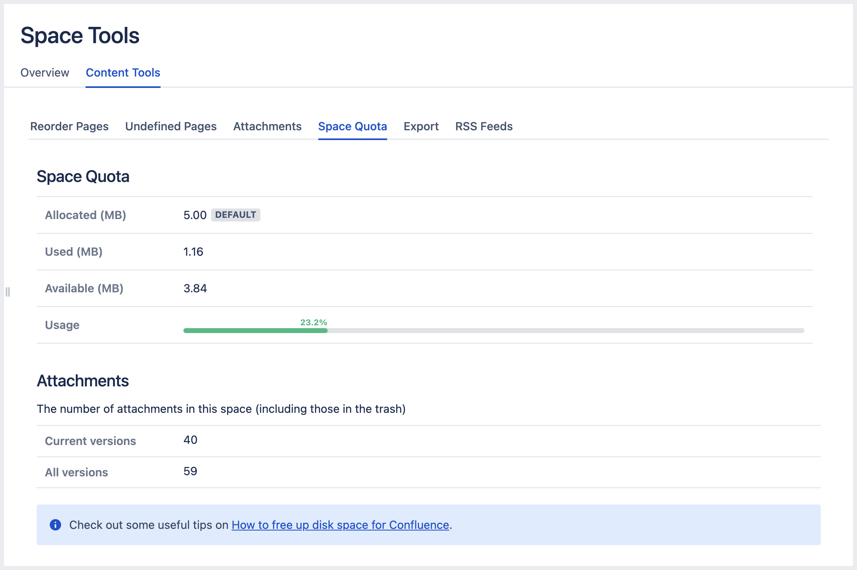Select the Space Quota tab
857x570 pixels.
[x=352, y=127]
